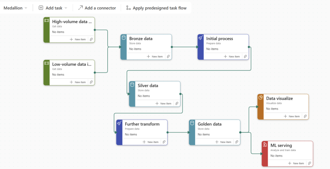
Task: Click the attach icon on High-volume data card
Action: coord(92,39)
